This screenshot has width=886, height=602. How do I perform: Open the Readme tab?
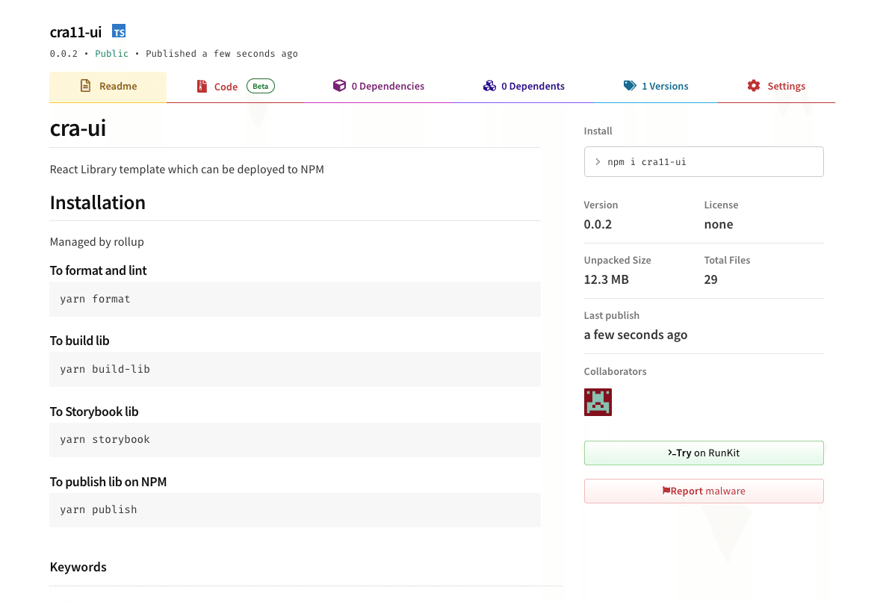[108, 87]
